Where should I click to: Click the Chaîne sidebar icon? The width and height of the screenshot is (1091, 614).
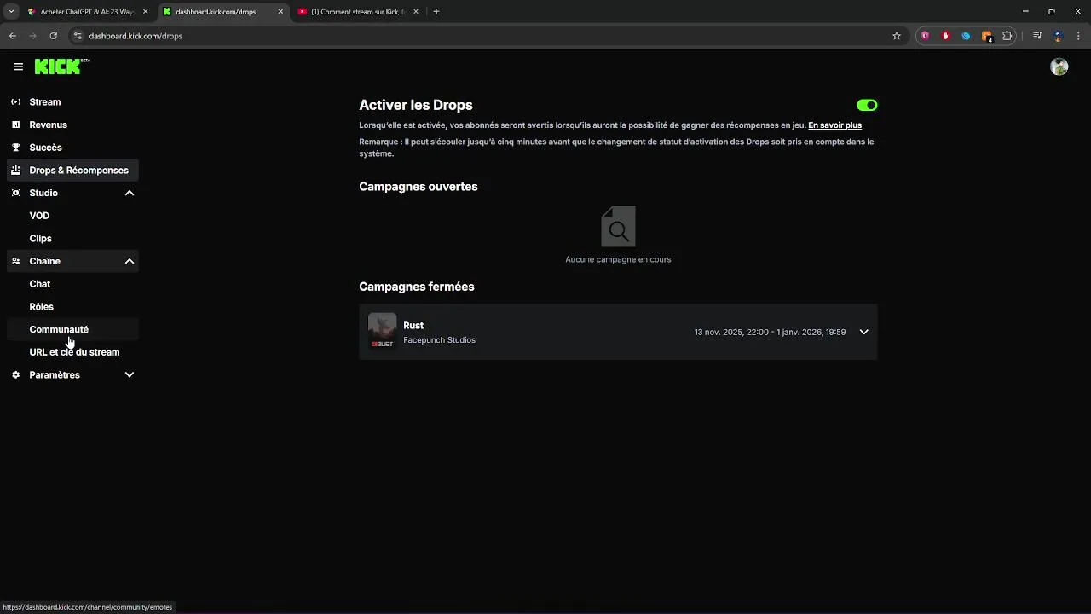pos(15,261)
